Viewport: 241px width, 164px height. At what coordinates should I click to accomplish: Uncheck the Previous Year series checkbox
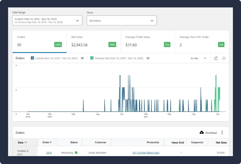(x=92, y=58)
